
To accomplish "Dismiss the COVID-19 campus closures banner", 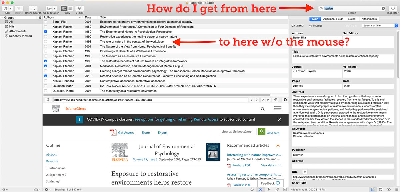I will [279, 119].
